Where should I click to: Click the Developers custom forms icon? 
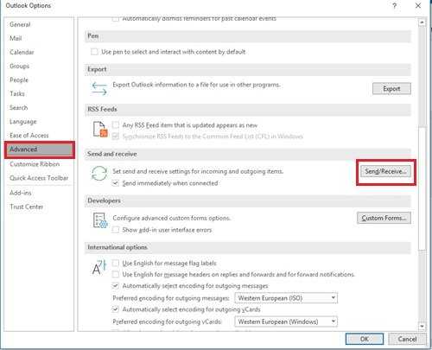100,220
